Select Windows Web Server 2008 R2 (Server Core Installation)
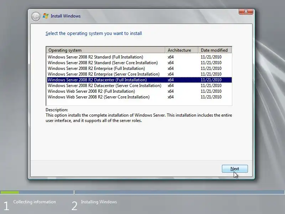 tap(139, 97)
